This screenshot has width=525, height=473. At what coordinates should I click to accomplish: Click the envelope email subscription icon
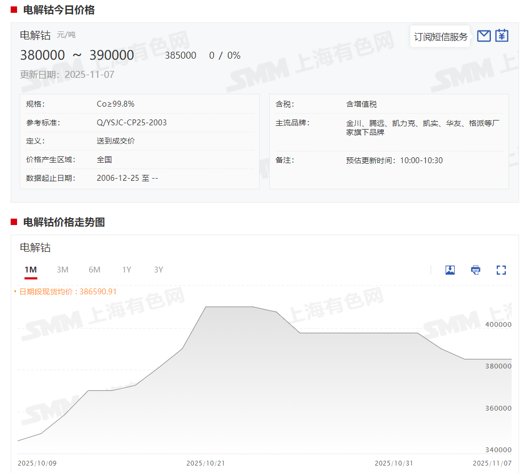pos(483,36)
